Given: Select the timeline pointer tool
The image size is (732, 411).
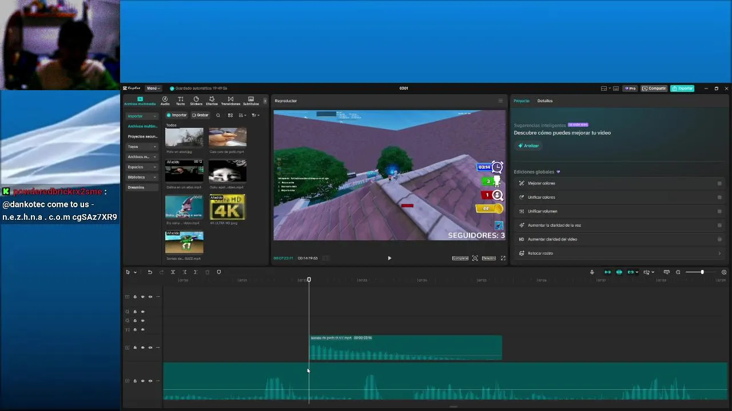Looking at the screenshot, I should click(x=128, y=272).
